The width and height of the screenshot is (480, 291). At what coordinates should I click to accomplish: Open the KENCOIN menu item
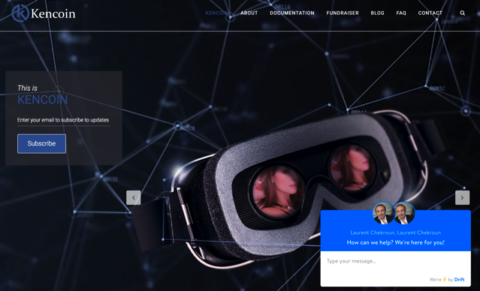point(217,13)
